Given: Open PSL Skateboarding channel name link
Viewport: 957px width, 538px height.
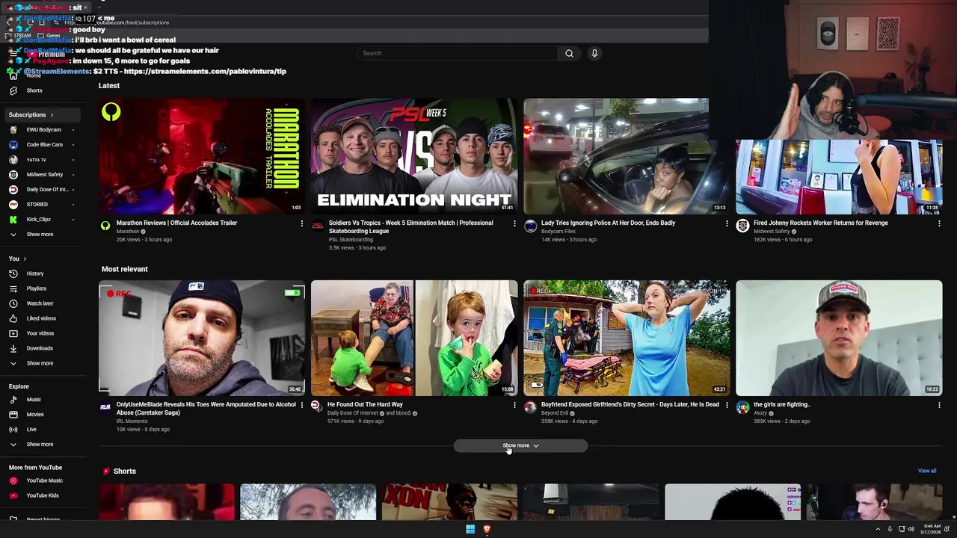Looking at the screenshot, I should (x=351, y=240).
